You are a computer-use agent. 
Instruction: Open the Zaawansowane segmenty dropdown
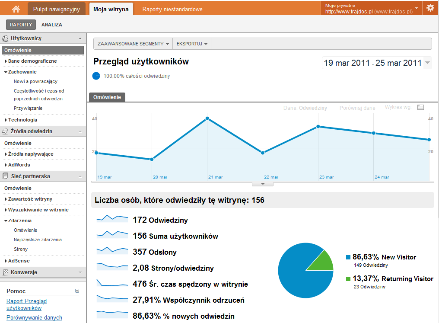[x=133, y=44]
